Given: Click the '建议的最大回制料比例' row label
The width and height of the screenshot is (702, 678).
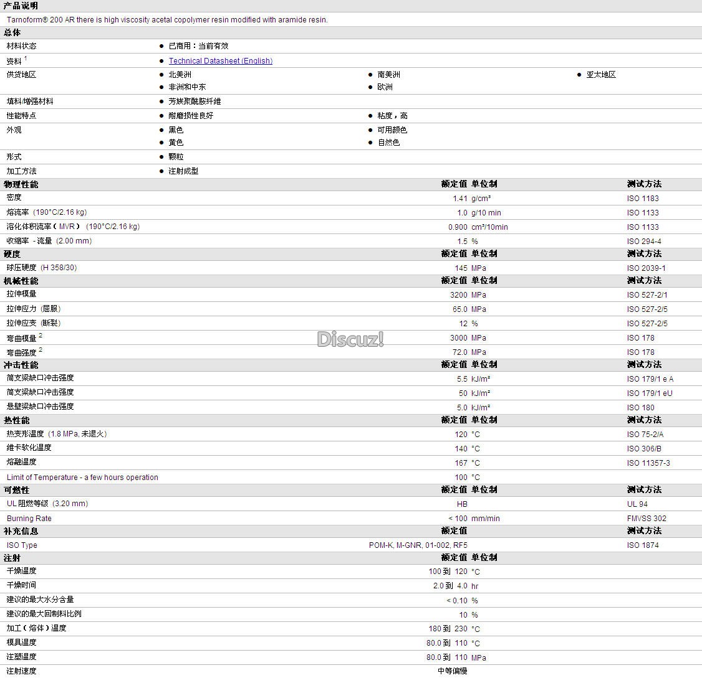Looking at the screenshot, I should pos(44,614).
